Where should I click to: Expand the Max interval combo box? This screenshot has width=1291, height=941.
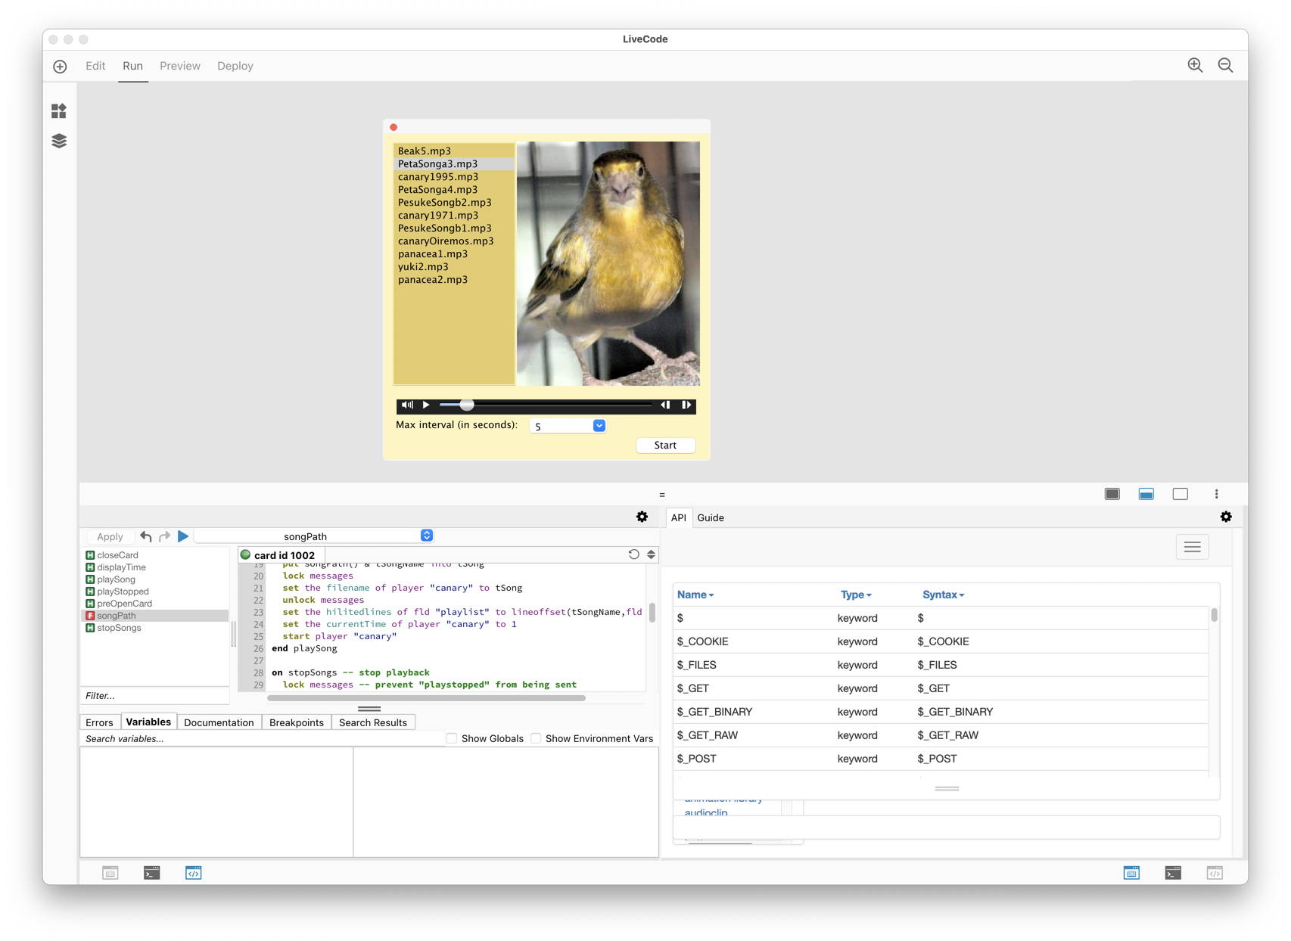click(x=599, y=426)
